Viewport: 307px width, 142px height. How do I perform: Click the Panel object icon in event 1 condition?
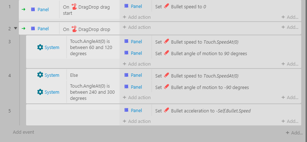(x=33, y=9)
